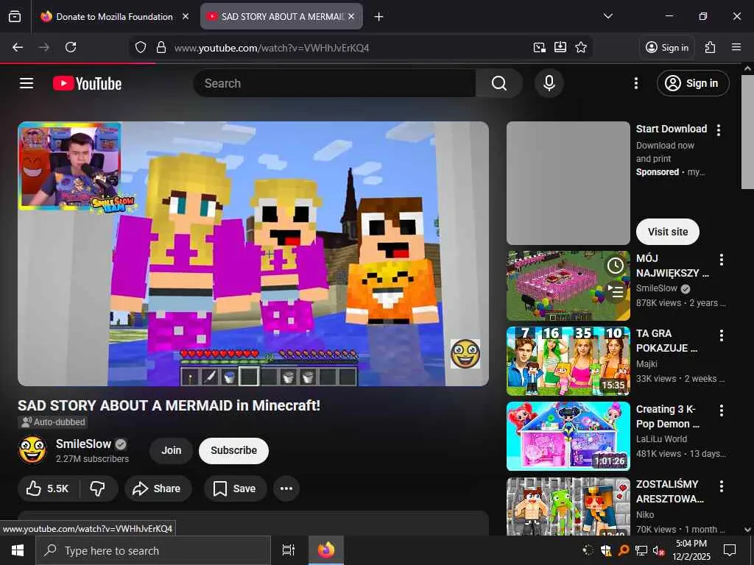Go to YouTube home via logo
754x565 pixels.
pyautogui.click(x=87, y=83)
